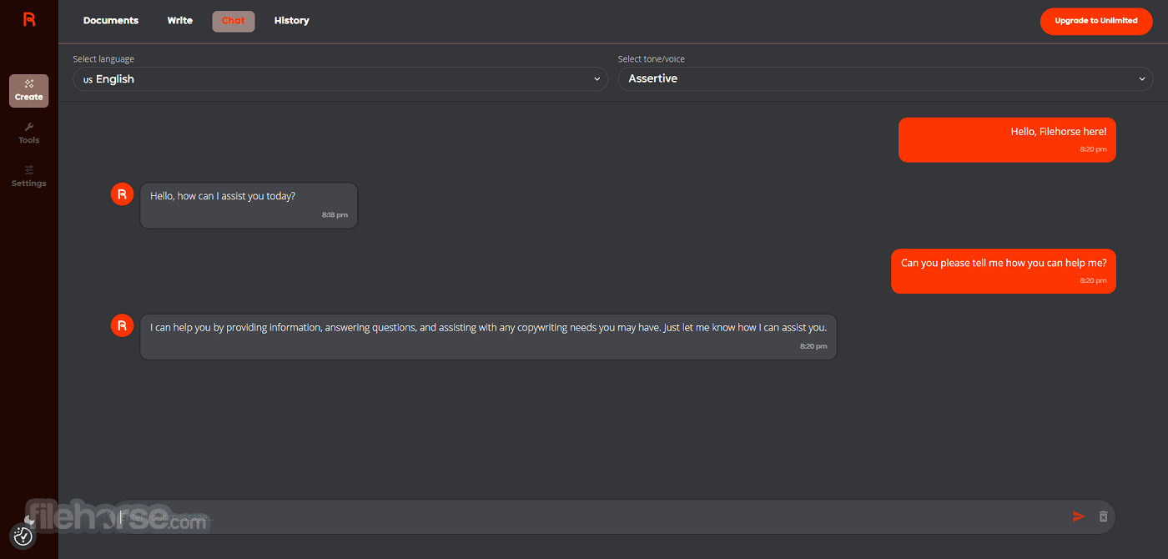Open the Create section in the sidebar
This screenshot has height=559, width=1168.
click(29, 91)
